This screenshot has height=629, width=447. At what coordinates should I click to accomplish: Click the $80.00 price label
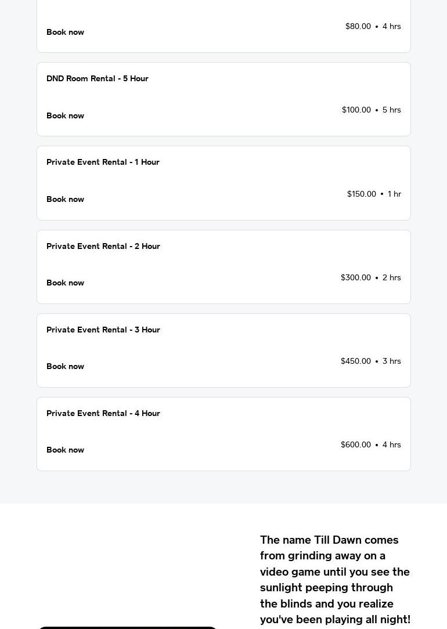pos(358,26)
